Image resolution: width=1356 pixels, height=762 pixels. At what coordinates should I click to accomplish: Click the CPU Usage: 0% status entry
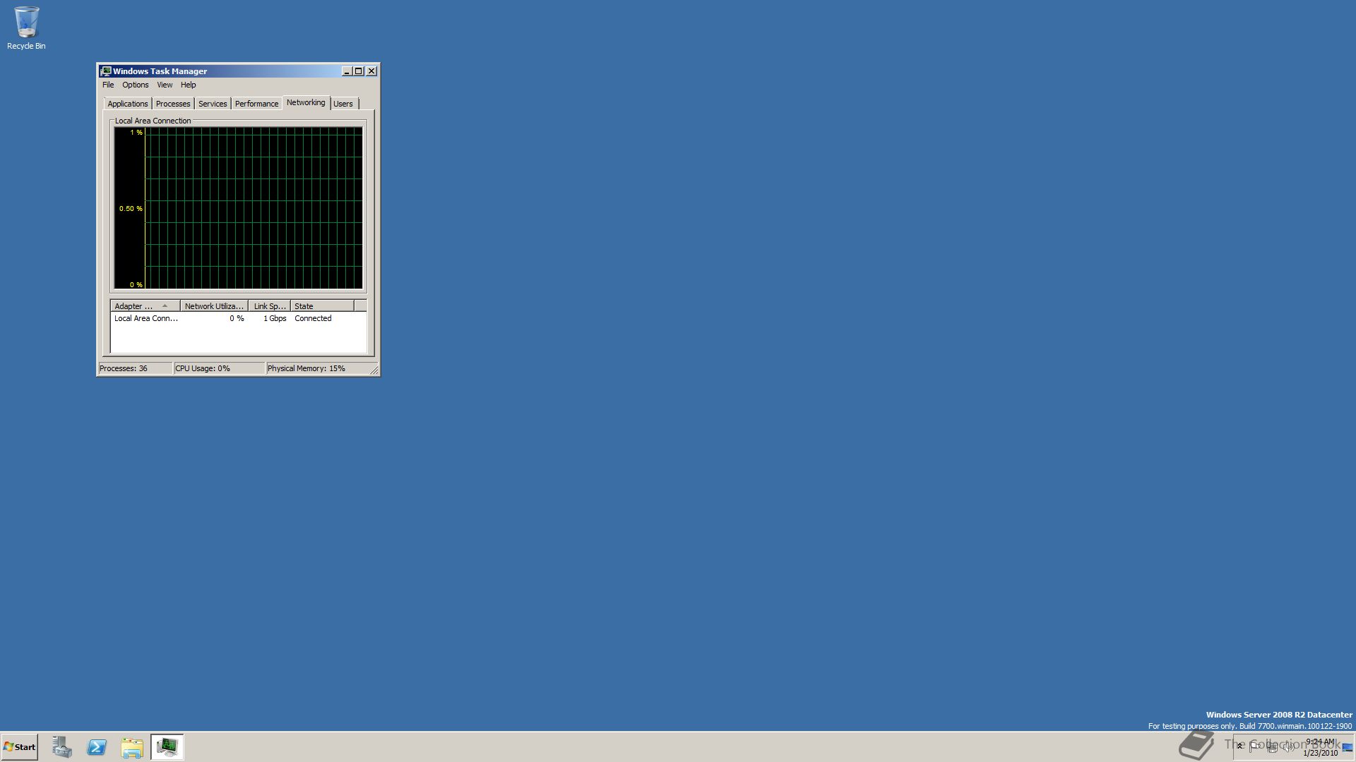pos(219,368)
